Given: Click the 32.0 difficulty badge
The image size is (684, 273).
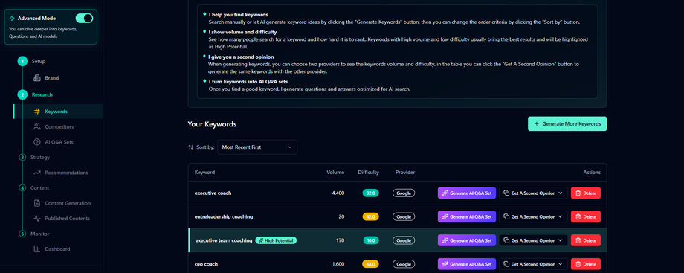Looking at the screenshot, I should click(371, 193).
